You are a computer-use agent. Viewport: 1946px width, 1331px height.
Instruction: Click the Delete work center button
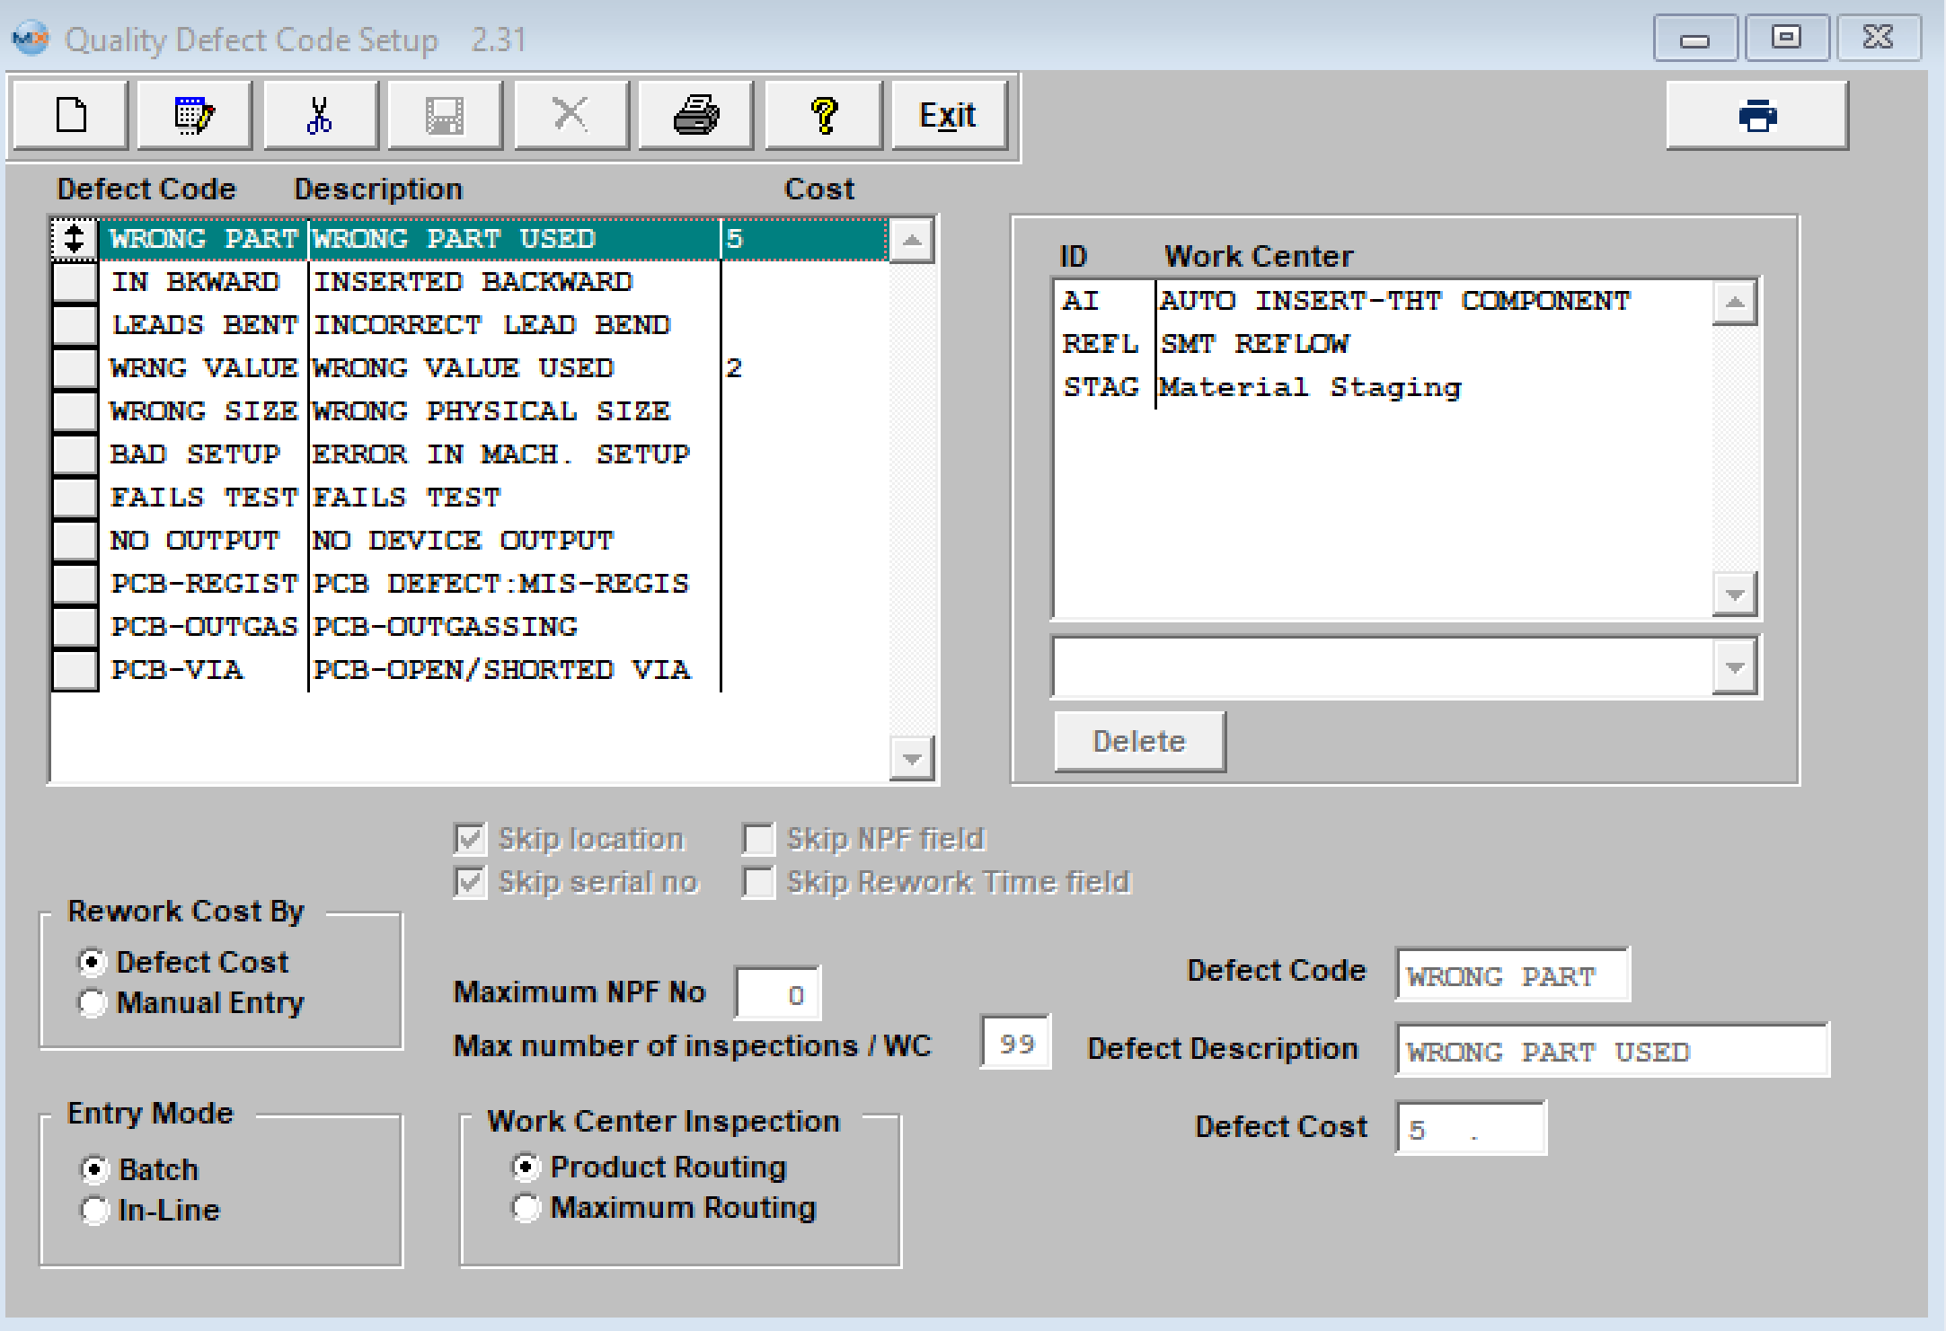pyautogui.click(x=1139, y=742)
